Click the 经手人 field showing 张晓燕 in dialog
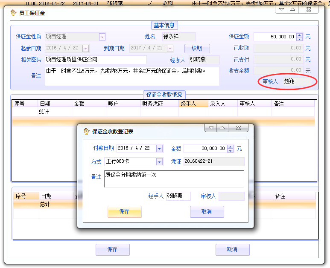 (178, 196)
